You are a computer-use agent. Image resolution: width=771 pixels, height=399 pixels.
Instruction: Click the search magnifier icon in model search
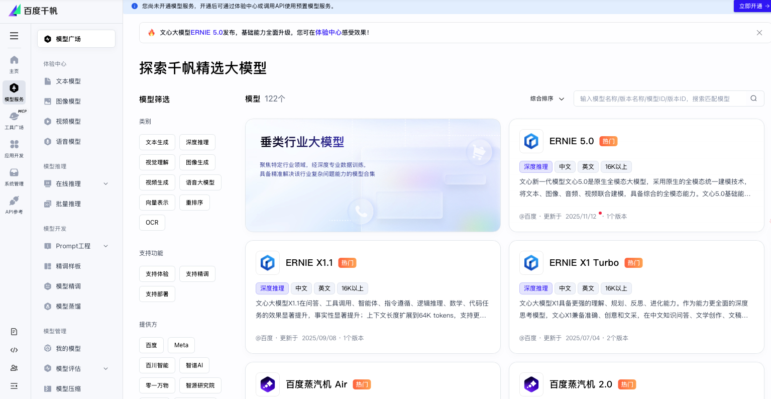753,98
